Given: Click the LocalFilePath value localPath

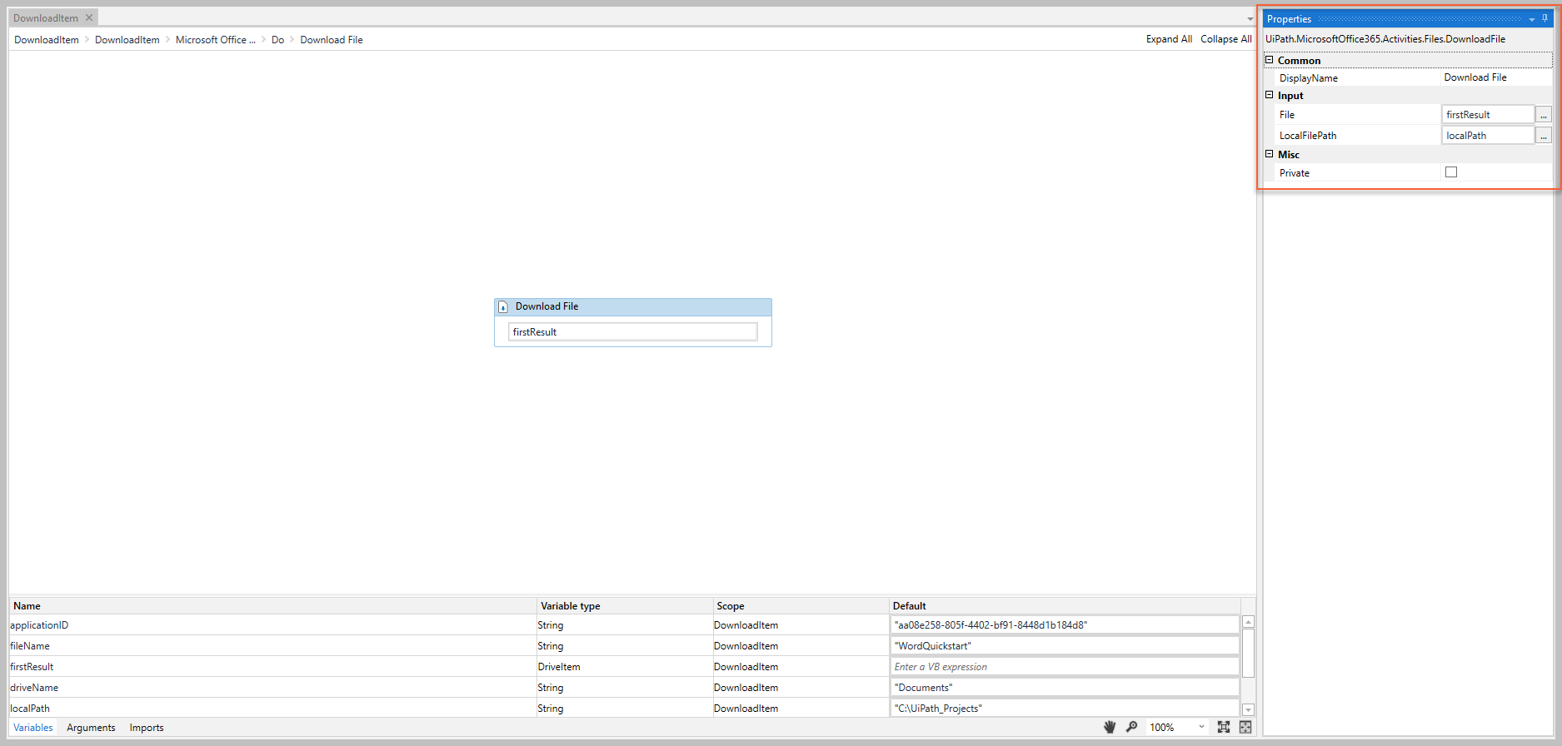Looking at the screenshot, I should 1488,136.
